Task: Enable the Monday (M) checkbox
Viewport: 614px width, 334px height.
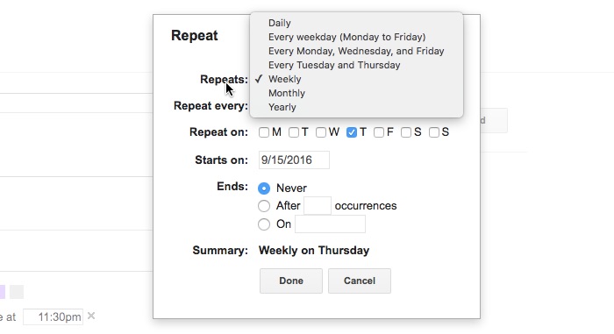Action: point(264,132)
